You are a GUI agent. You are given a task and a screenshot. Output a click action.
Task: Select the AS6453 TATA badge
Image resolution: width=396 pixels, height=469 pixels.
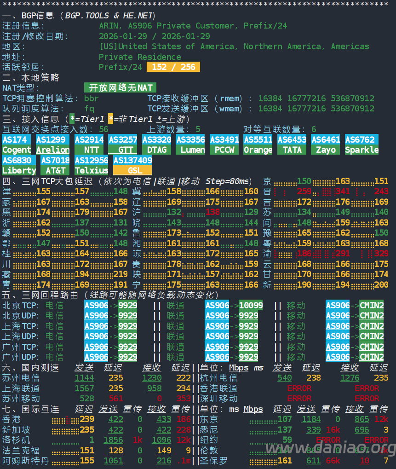292,145
